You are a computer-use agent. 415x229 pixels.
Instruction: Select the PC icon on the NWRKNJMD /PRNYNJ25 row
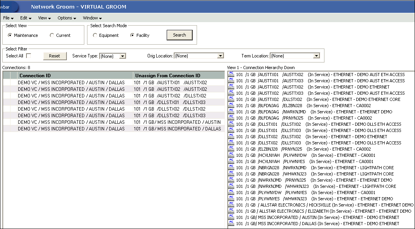pyautogui.click(x=231, y=180)
